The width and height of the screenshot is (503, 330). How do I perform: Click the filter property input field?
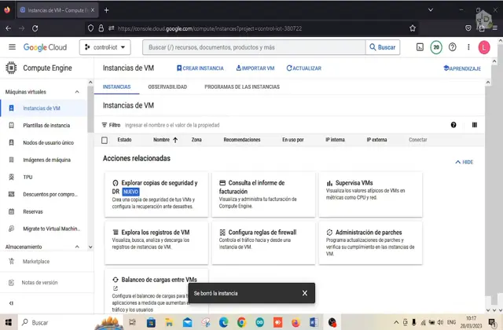236,124
